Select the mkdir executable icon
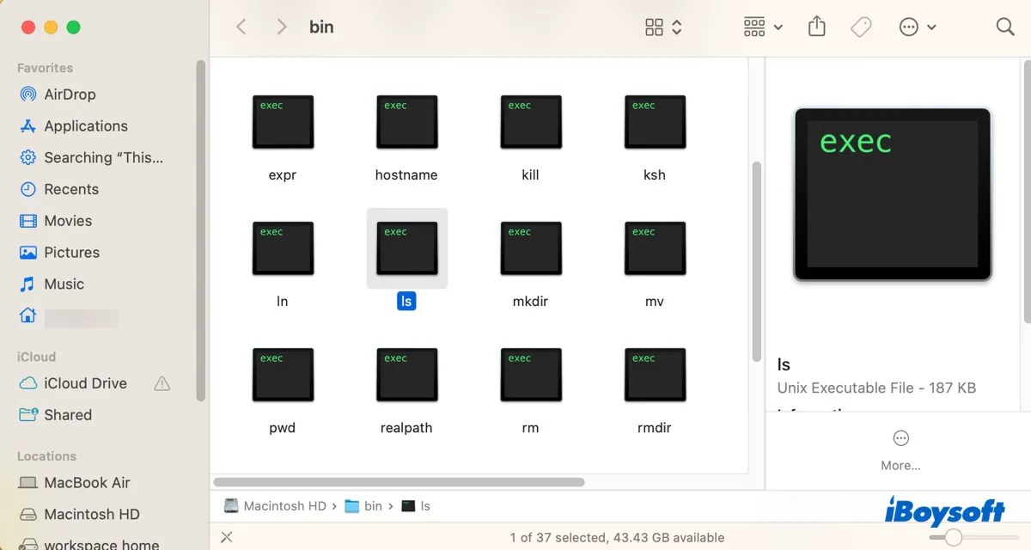 point(530,248)
